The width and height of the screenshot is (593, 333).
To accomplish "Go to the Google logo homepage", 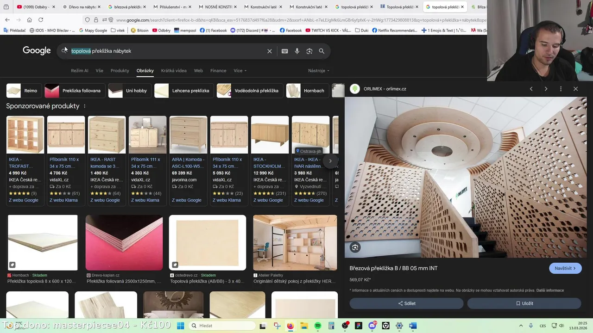I will coord(37,51).
